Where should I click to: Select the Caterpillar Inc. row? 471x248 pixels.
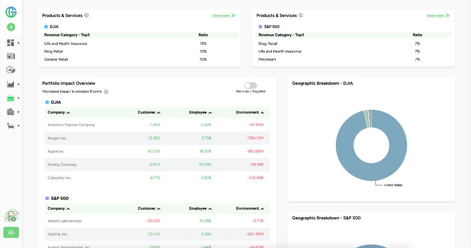click(157, 178)
